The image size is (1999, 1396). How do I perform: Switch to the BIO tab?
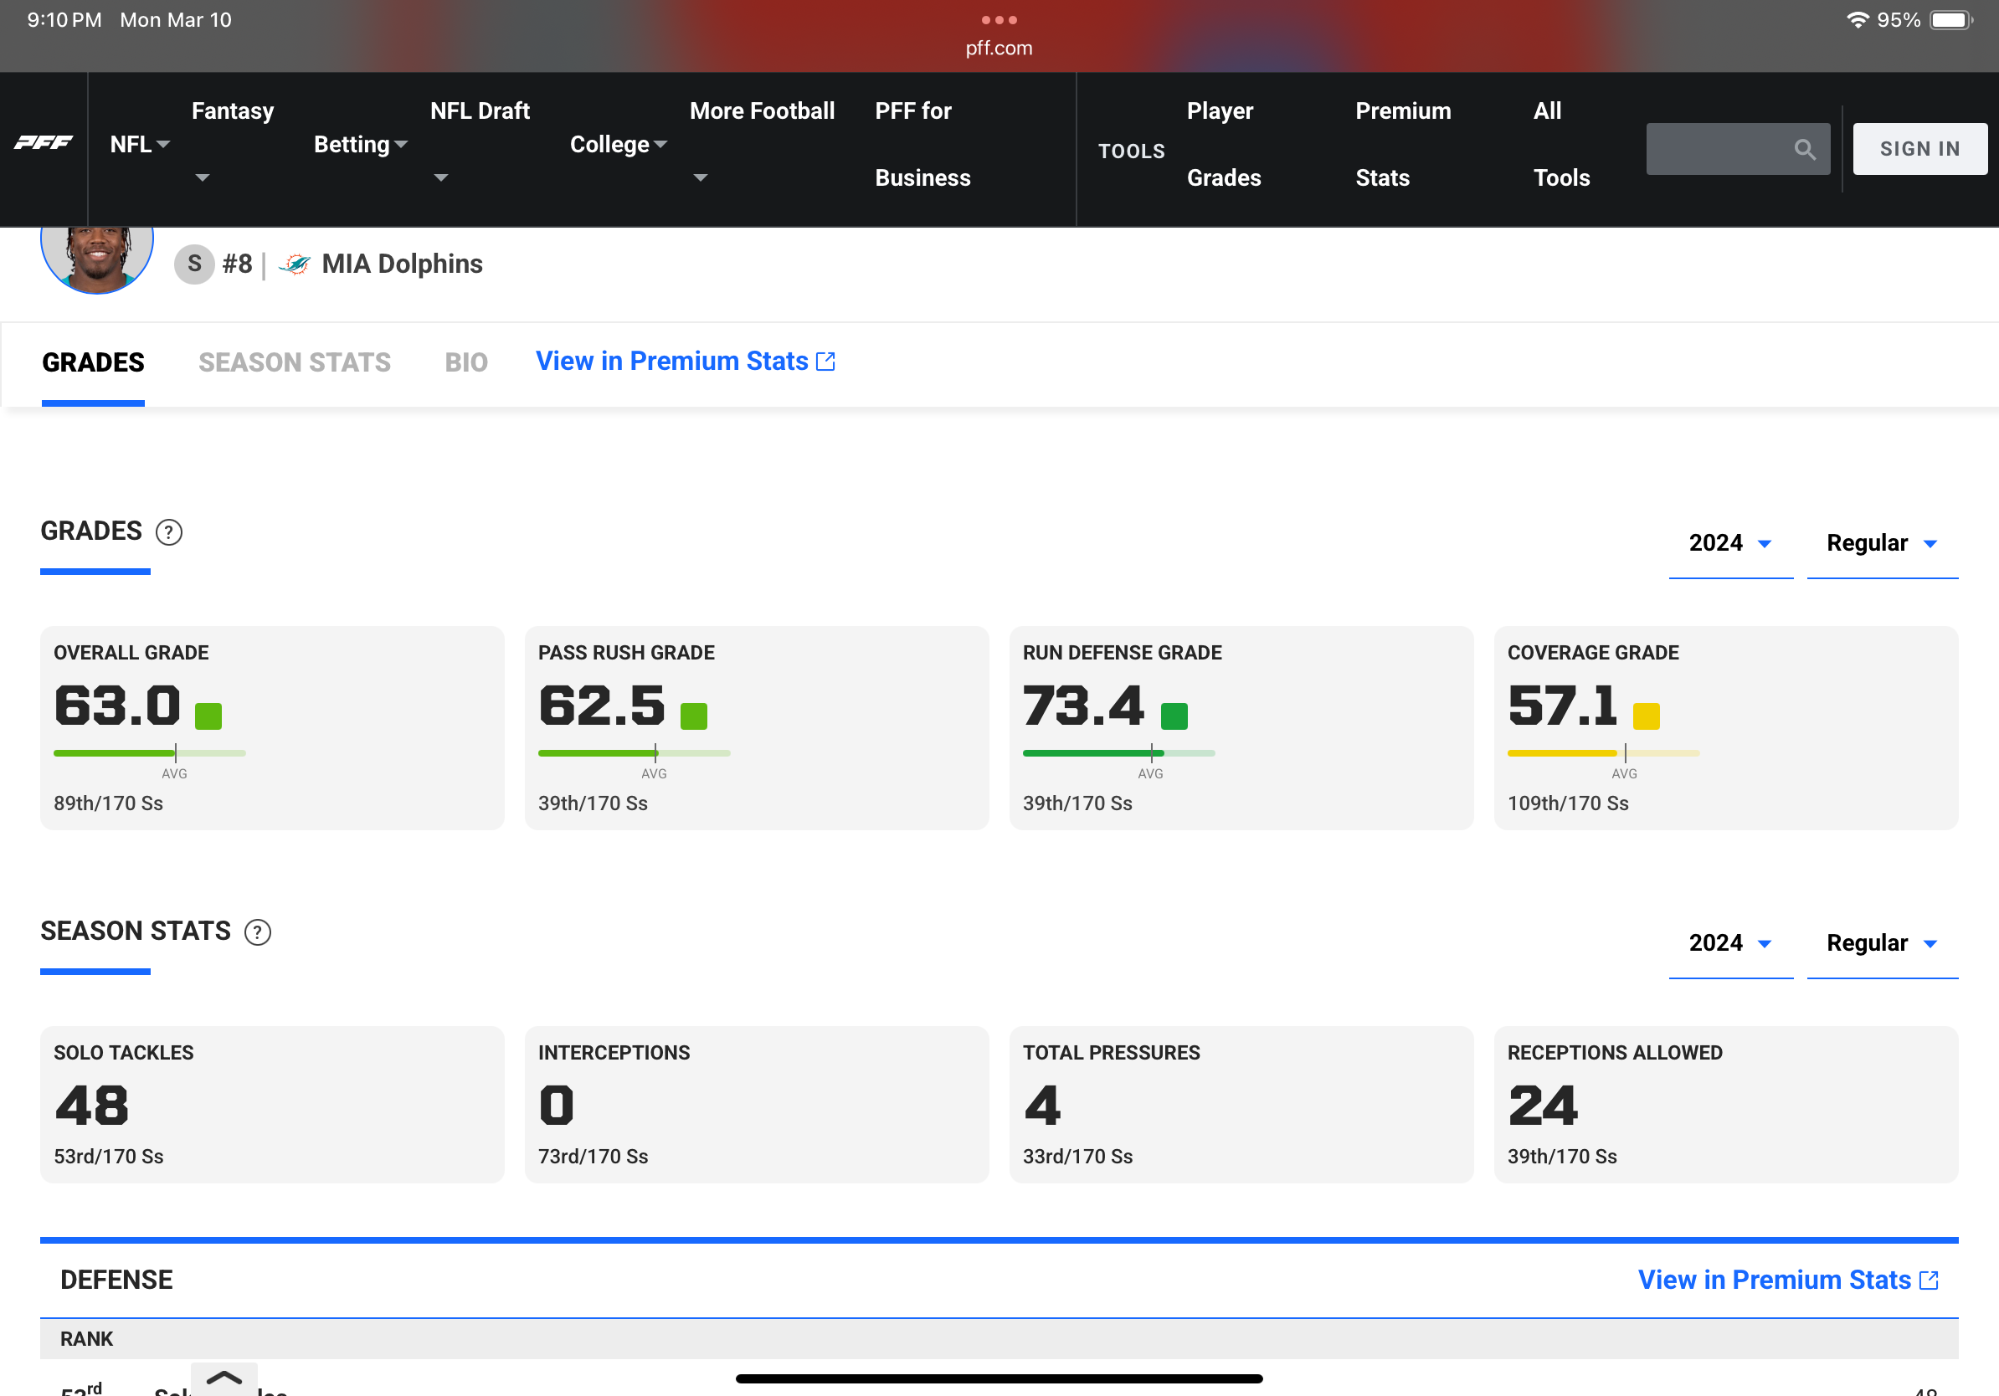click(x=465, y=362)
